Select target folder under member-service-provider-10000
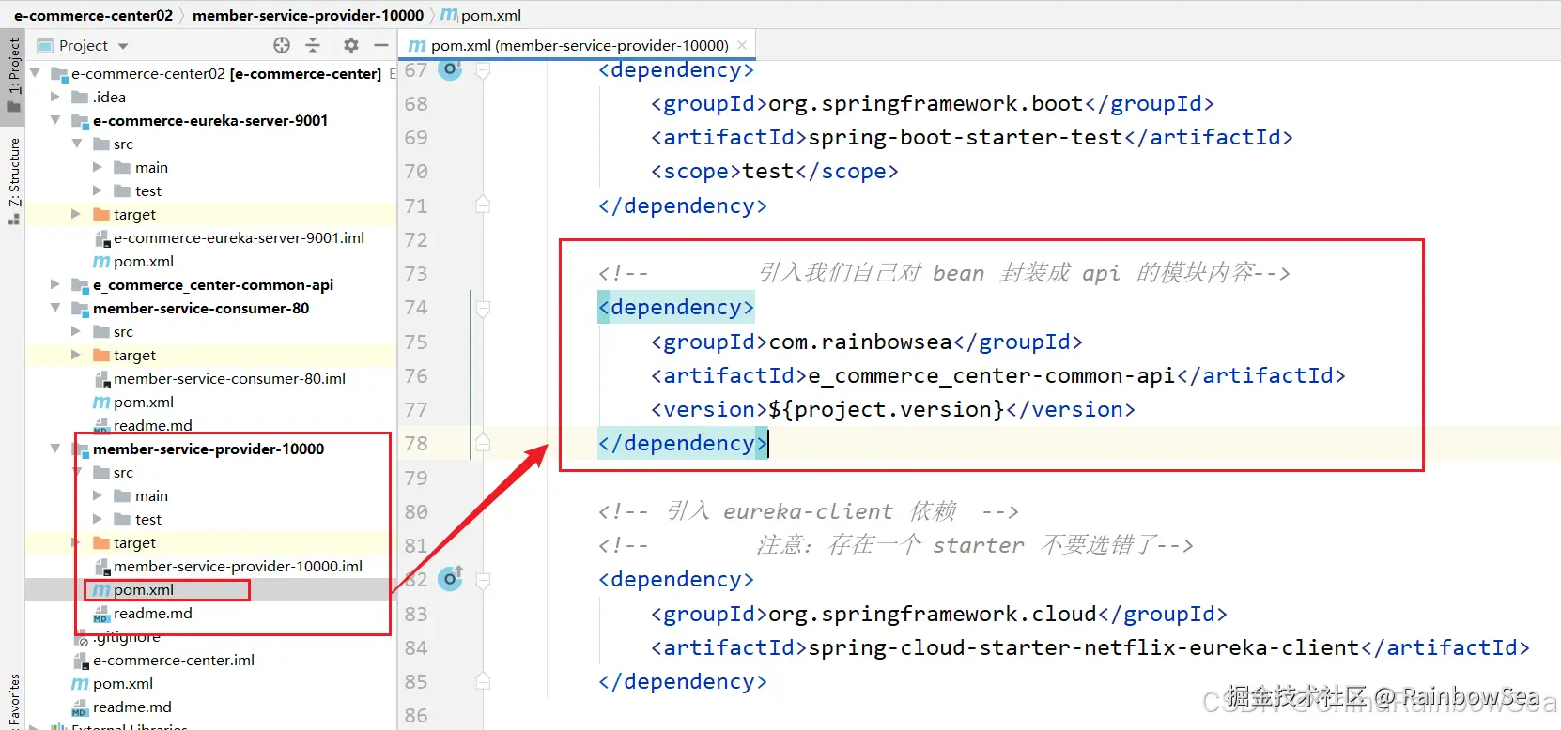This screenshot has width=1561, height=730. (x=134, y=542)
